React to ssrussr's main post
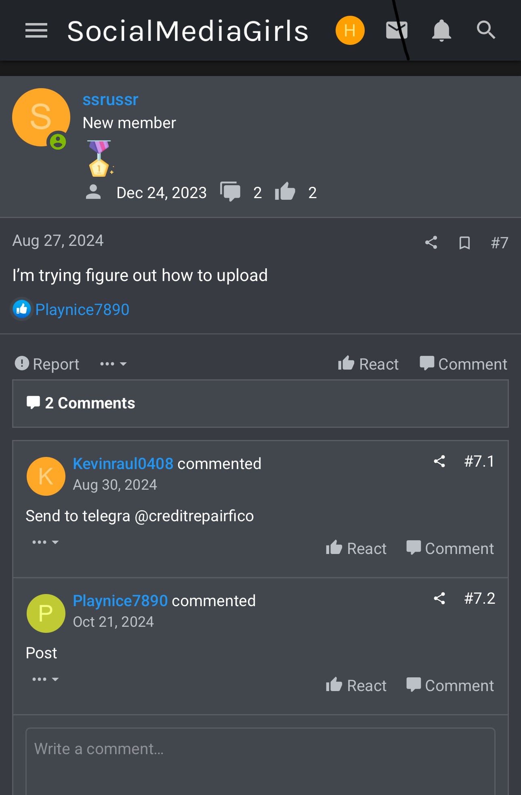Viewport: 521px width, 795px height. coord(368,364)
